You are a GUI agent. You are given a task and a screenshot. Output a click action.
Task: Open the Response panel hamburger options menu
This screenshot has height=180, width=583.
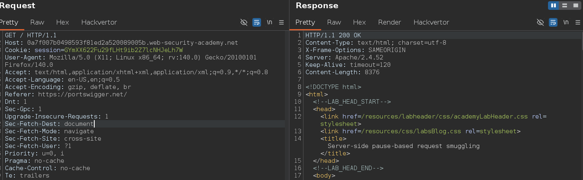click(578, 22)
